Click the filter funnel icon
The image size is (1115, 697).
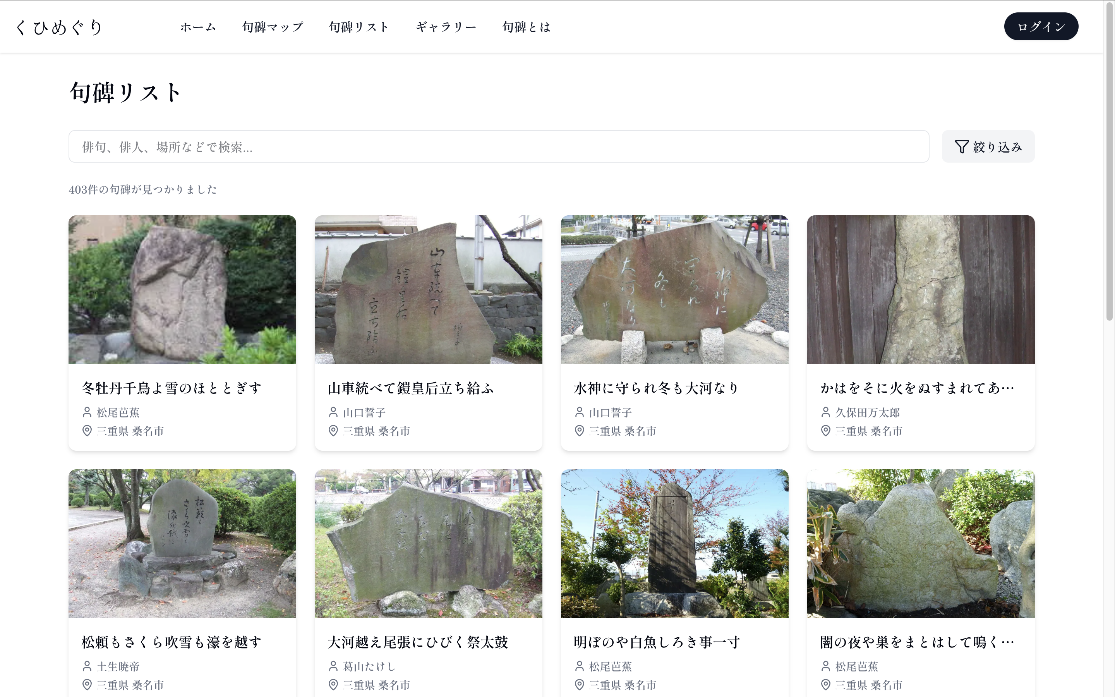pyautogui.click(x=962, y=147)
